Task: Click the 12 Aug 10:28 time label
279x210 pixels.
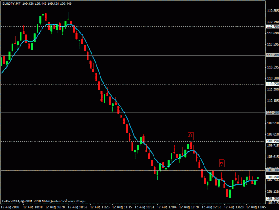Action: click(55, 207)
